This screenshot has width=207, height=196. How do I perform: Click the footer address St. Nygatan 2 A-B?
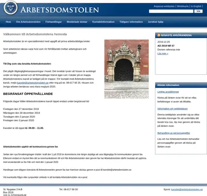pos(12,189)
